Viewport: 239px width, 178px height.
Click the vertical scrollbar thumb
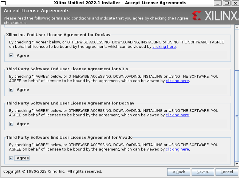(237, 116)
